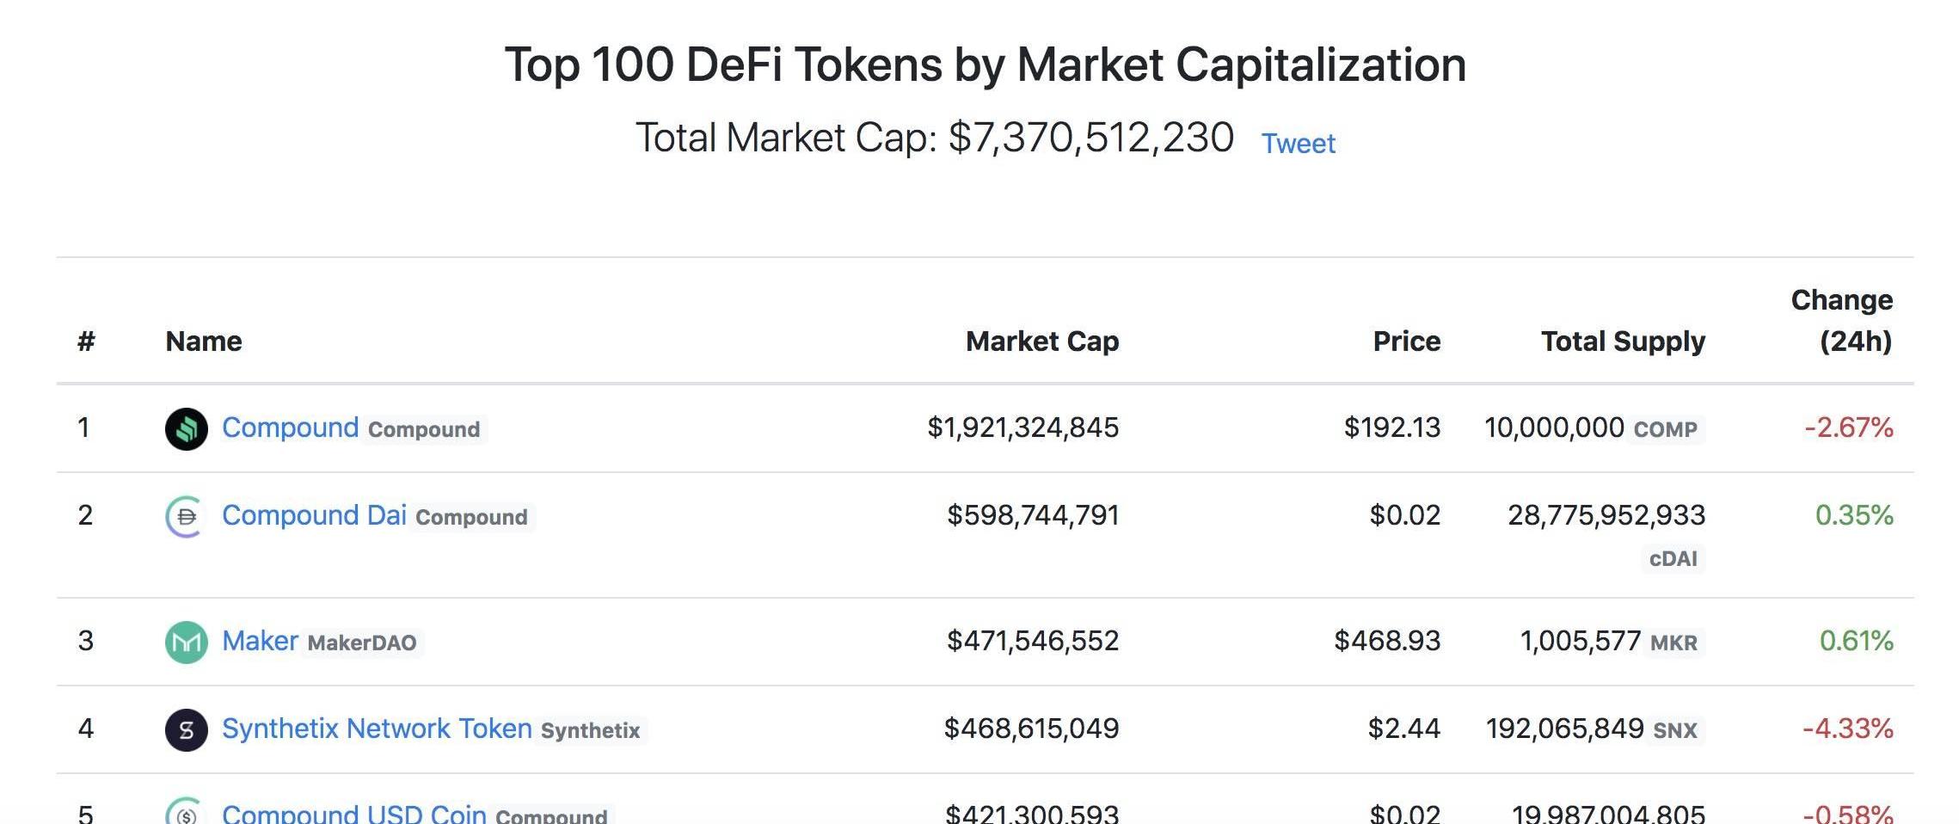Click the MakerDAO tag next to Maker

pyautogui.click(x=362, y=643)
